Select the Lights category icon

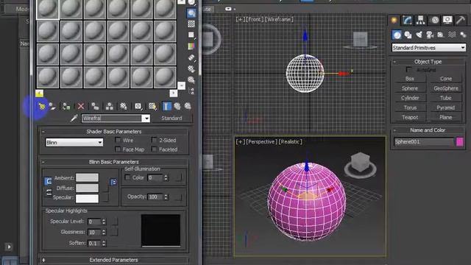point(419,35)
